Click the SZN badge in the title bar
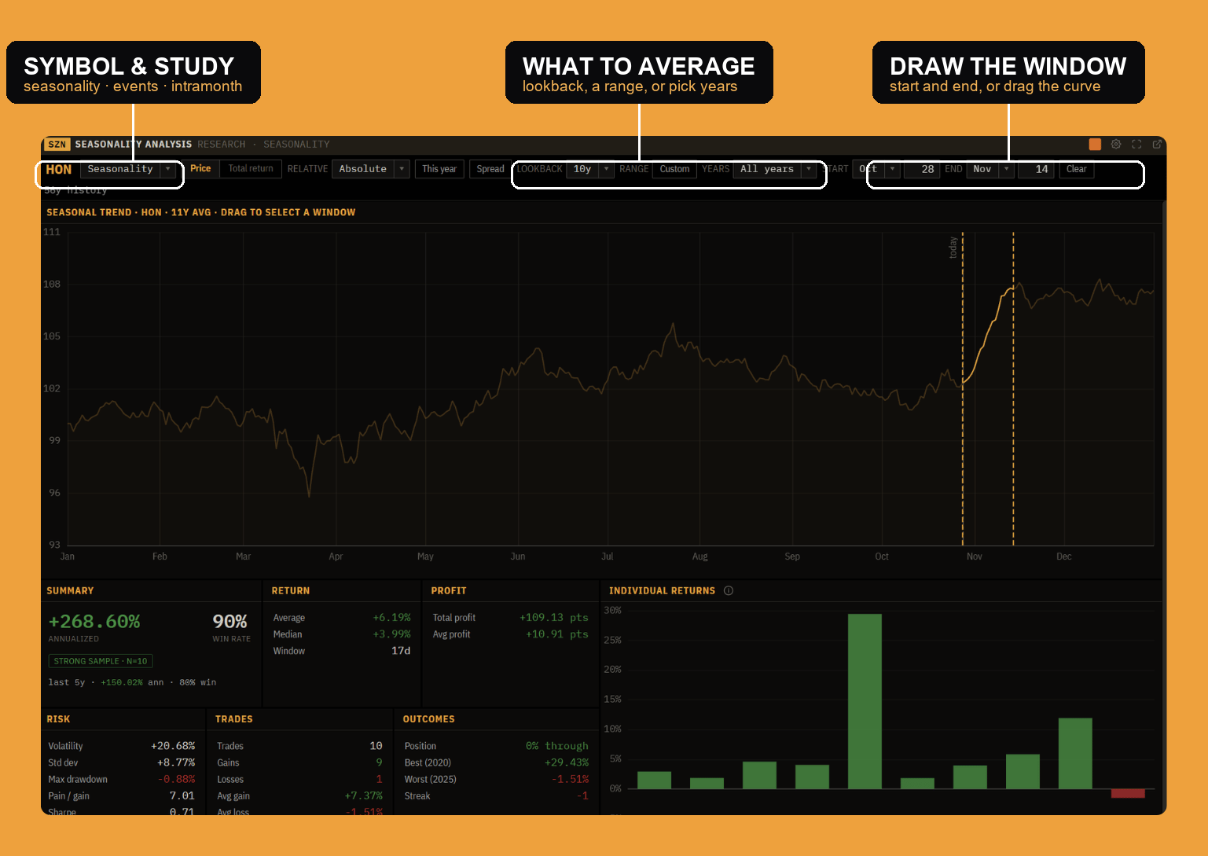Viewport: 1208px width, 856px height. coord(57,144)
